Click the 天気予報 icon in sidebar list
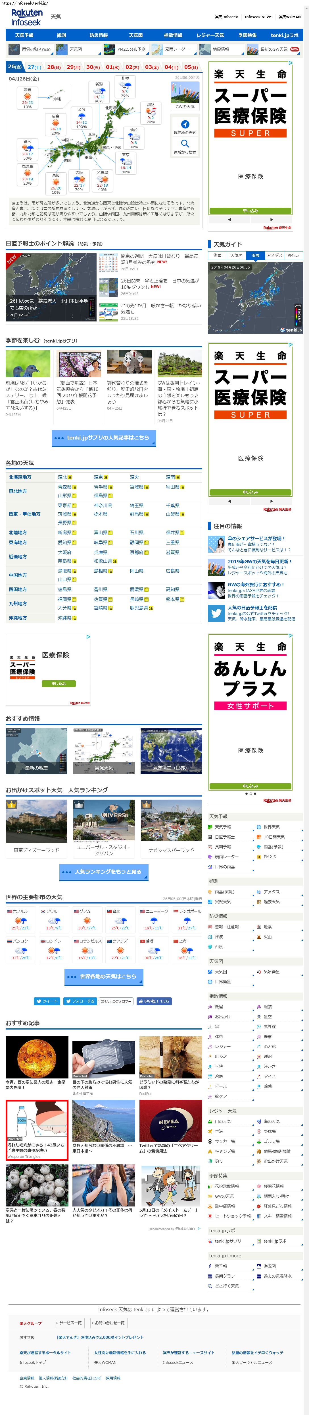The image size is (309, 1415). point(210,827)
